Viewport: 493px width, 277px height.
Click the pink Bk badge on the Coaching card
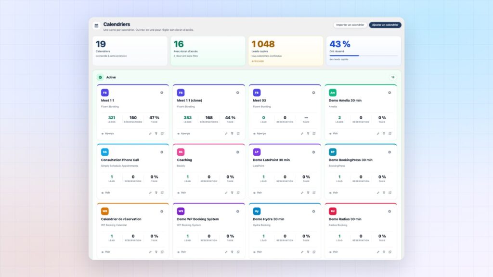pos(181,152)
